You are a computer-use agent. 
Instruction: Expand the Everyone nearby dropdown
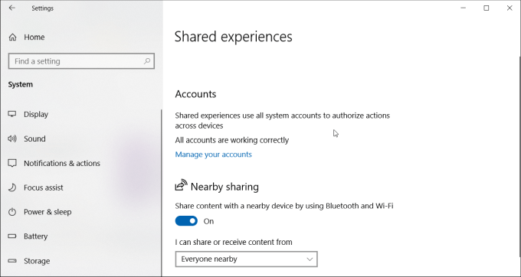pyautogui.click(x=246, y=259)
